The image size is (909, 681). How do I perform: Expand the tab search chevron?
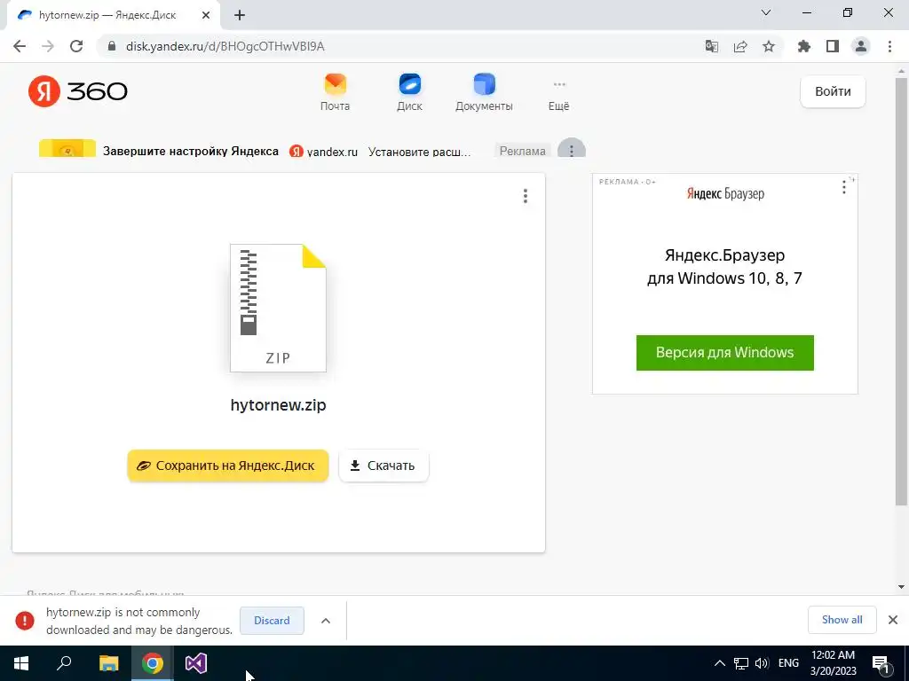pyautogui.click(x=766, y=12)
